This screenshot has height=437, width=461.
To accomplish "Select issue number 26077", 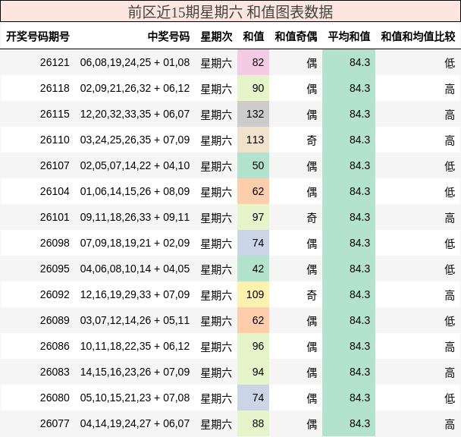I will pyautogui.click(x=55, y=424).
